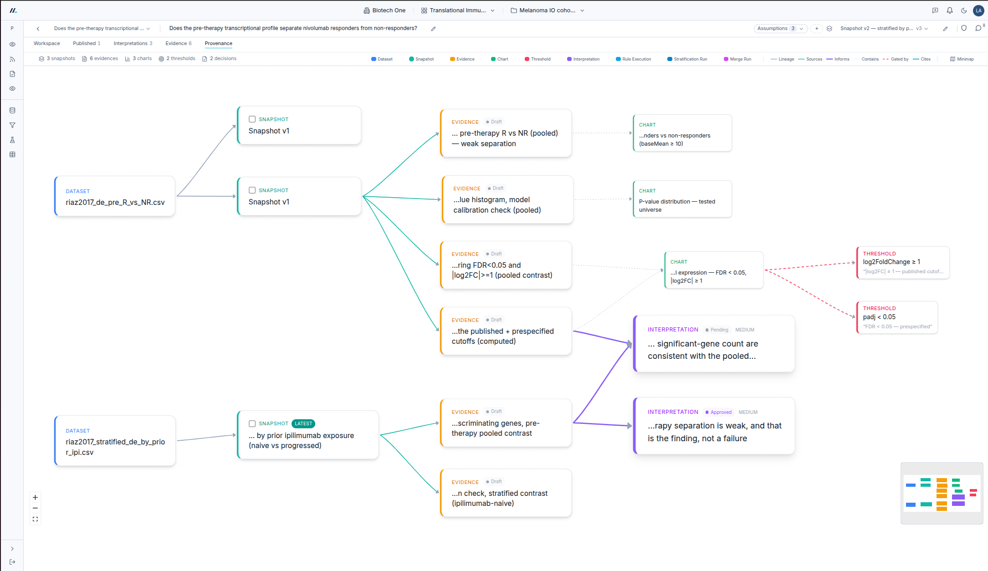Screen dimensions: 988x571
Task: Open the notifications bell
Action: point(950,10)
